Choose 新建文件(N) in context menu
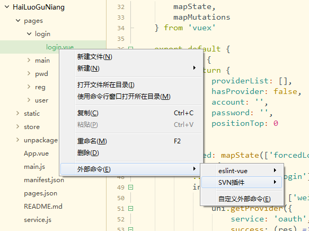Image resolution: width=309 pixels, height=231 pixels. point(131,57)
